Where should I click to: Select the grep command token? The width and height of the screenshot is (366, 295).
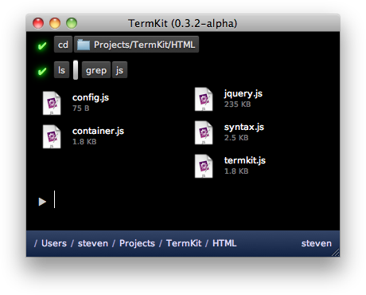pyautogui.click(x=96, y=70)
